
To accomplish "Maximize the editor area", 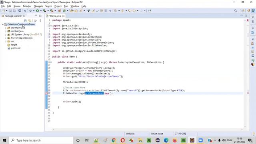I will point(246,16).
